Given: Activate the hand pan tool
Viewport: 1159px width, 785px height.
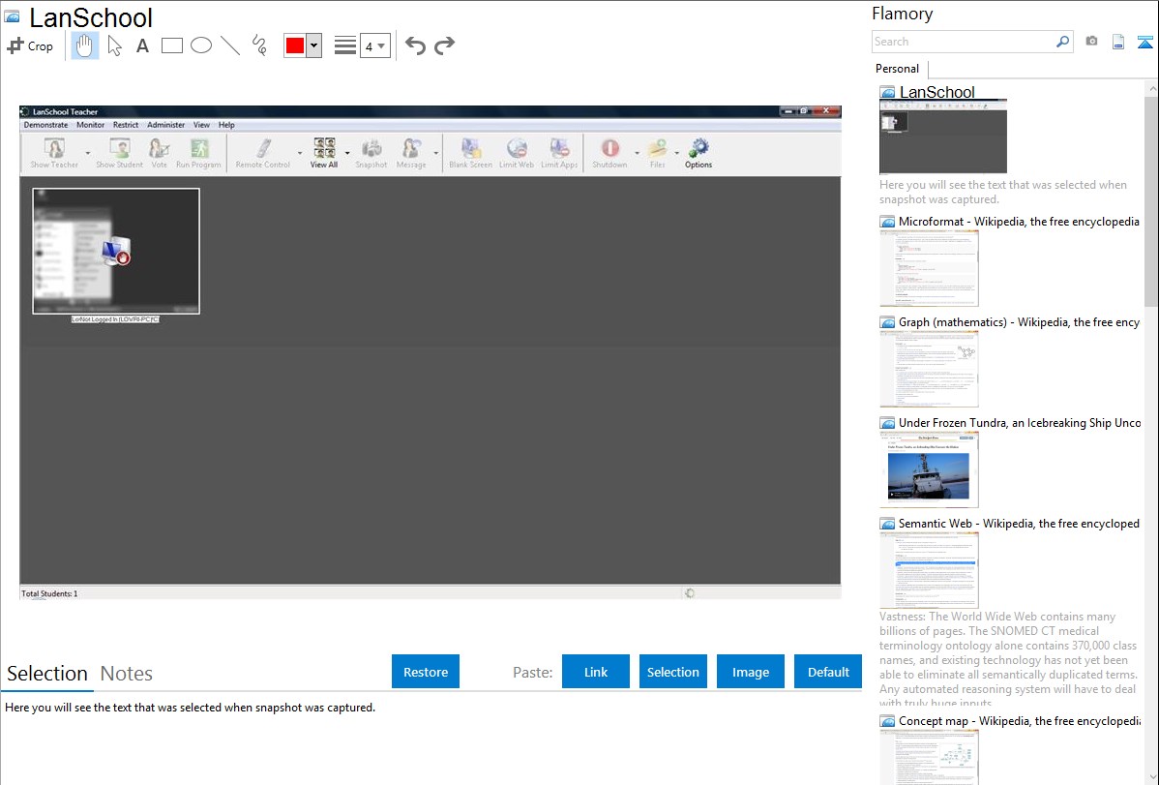Looking at the screenshot, I should click(x=85, y=45).
